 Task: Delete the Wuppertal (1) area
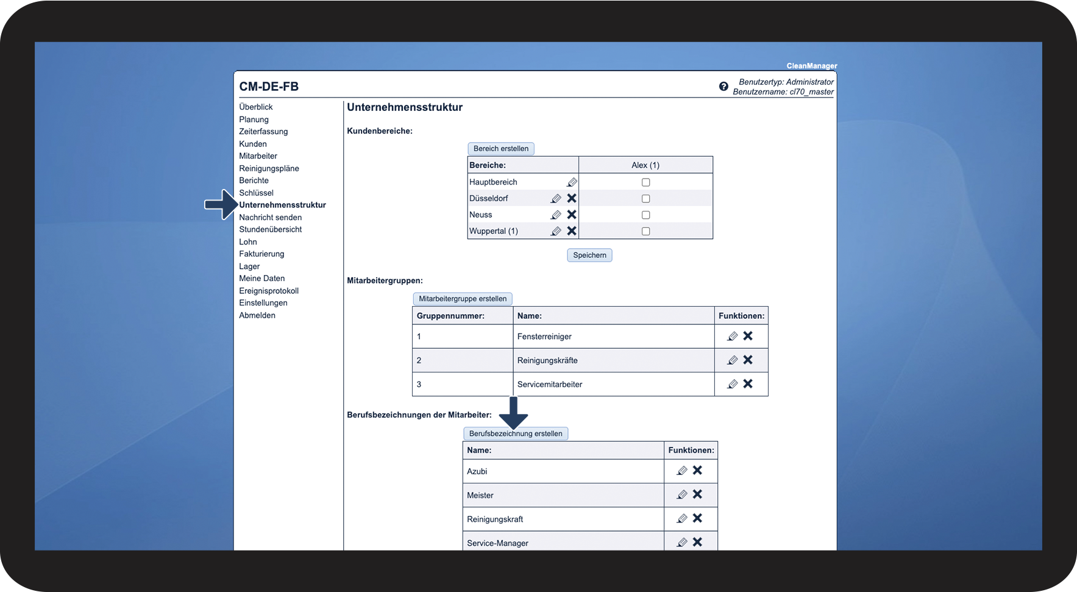pos(572,231)
